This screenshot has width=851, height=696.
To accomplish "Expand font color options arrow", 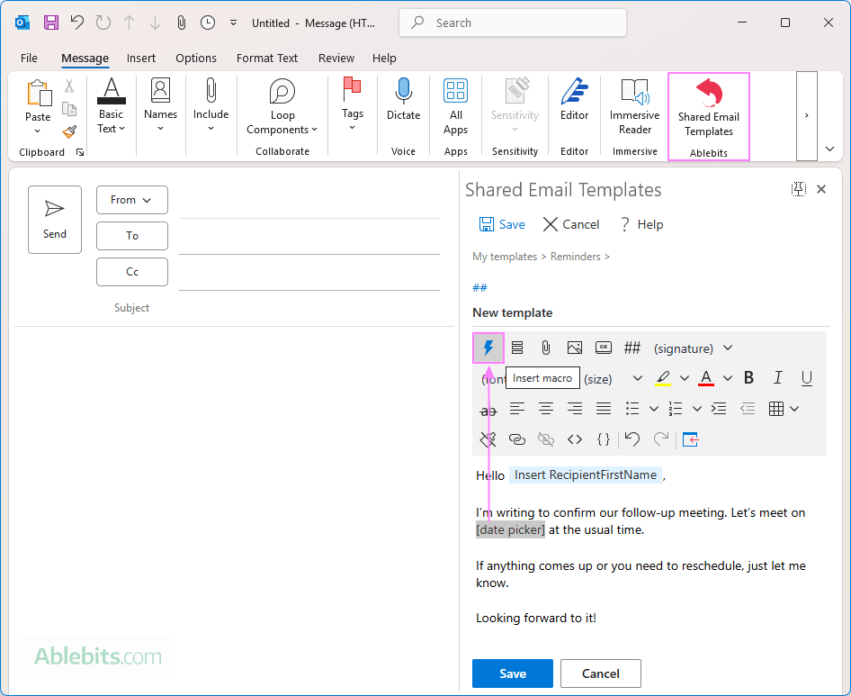I will (728, 378).
